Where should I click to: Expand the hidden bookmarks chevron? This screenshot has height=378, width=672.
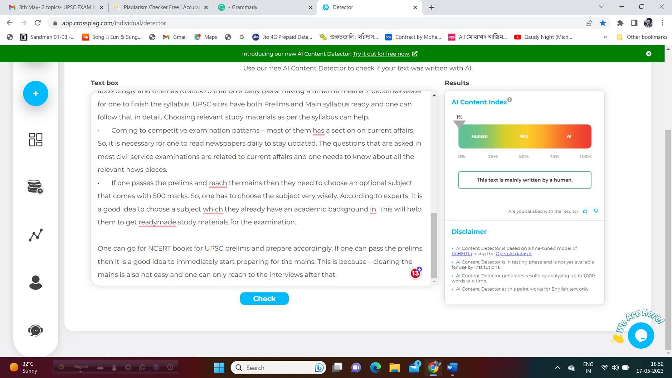[605, 37]
